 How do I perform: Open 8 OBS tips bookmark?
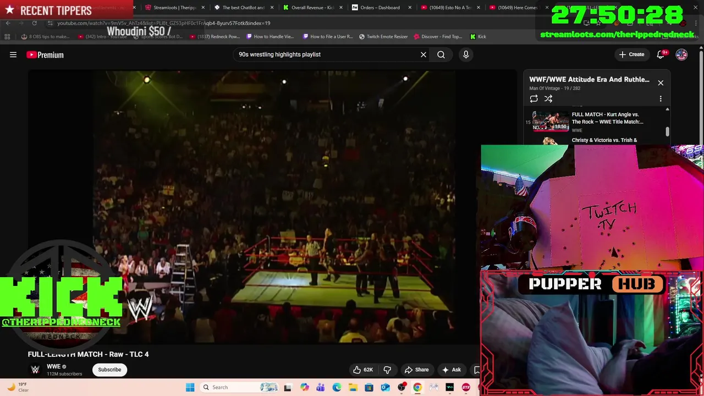click(45, 36)
